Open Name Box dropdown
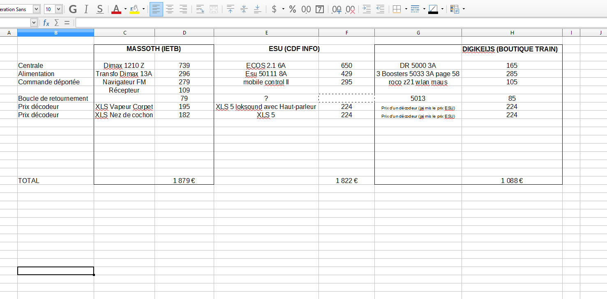 34,23
